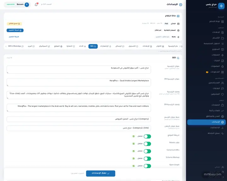Switch to the الحماية security tab
This screenshot has height=181, width=227.
71,46
